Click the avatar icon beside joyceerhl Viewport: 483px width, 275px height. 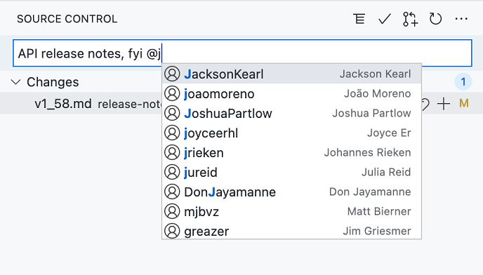click(172, 133)
